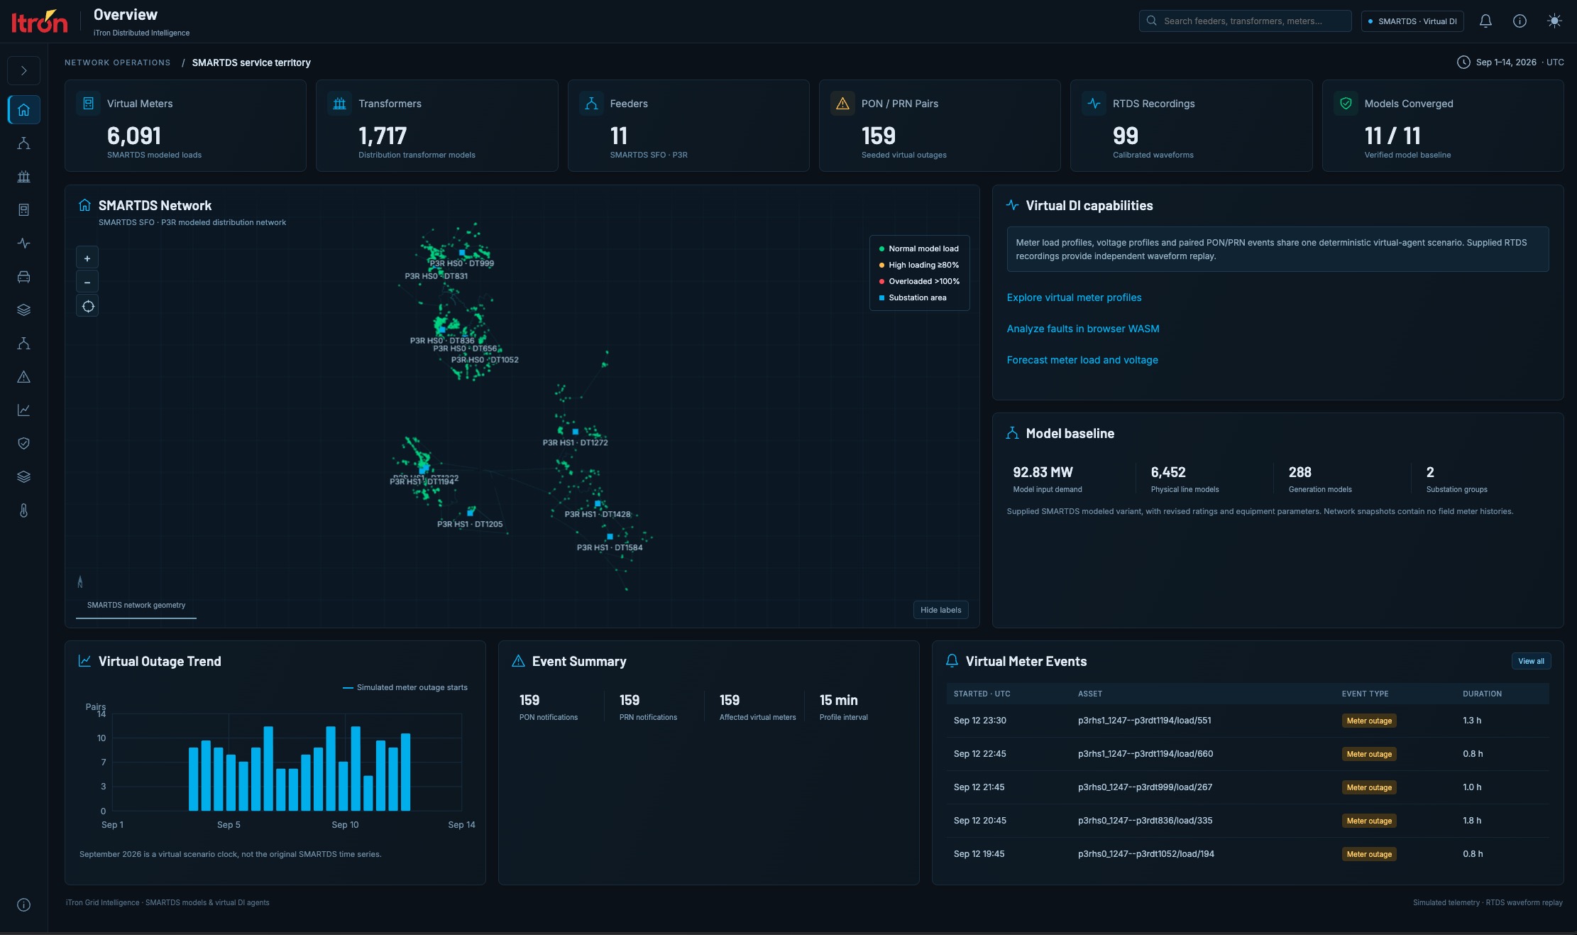Open Forecast meter load and voltage link
The image size is (1577, 935).
tap(1082, 360)
